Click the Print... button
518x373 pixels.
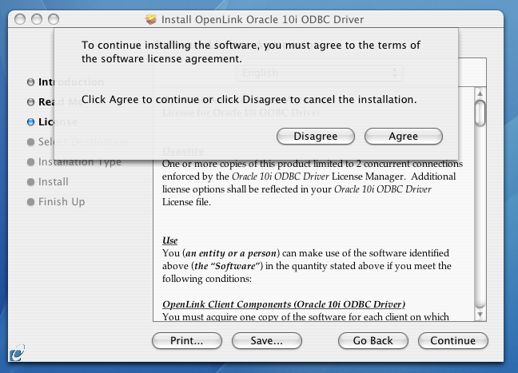tap(187, 340)
